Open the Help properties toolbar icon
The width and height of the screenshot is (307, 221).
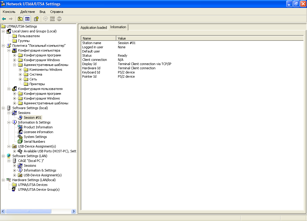tap(36, 19)
